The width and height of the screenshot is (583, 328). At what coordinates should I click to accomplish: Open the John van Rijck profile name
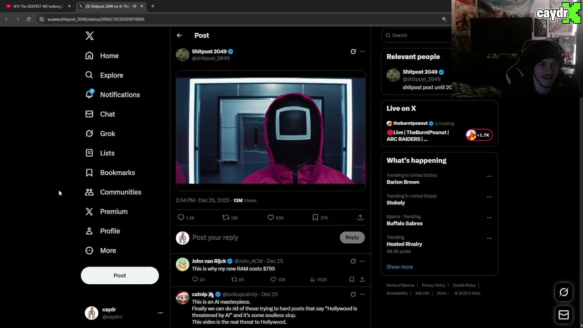click(209, 261)
